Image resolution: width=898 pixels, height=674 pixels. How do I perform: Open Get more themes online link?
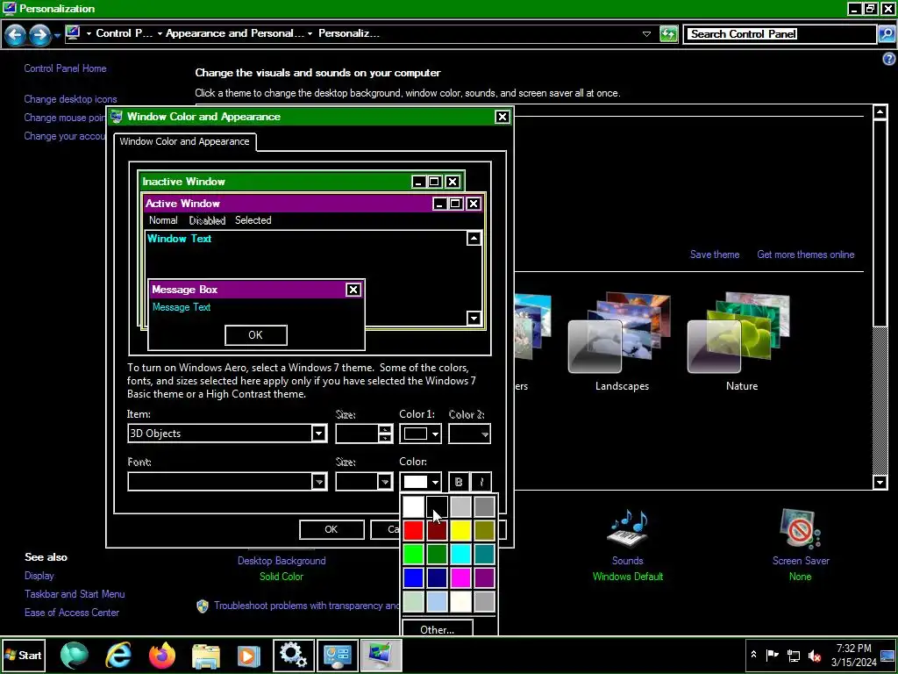pos(805,255)
